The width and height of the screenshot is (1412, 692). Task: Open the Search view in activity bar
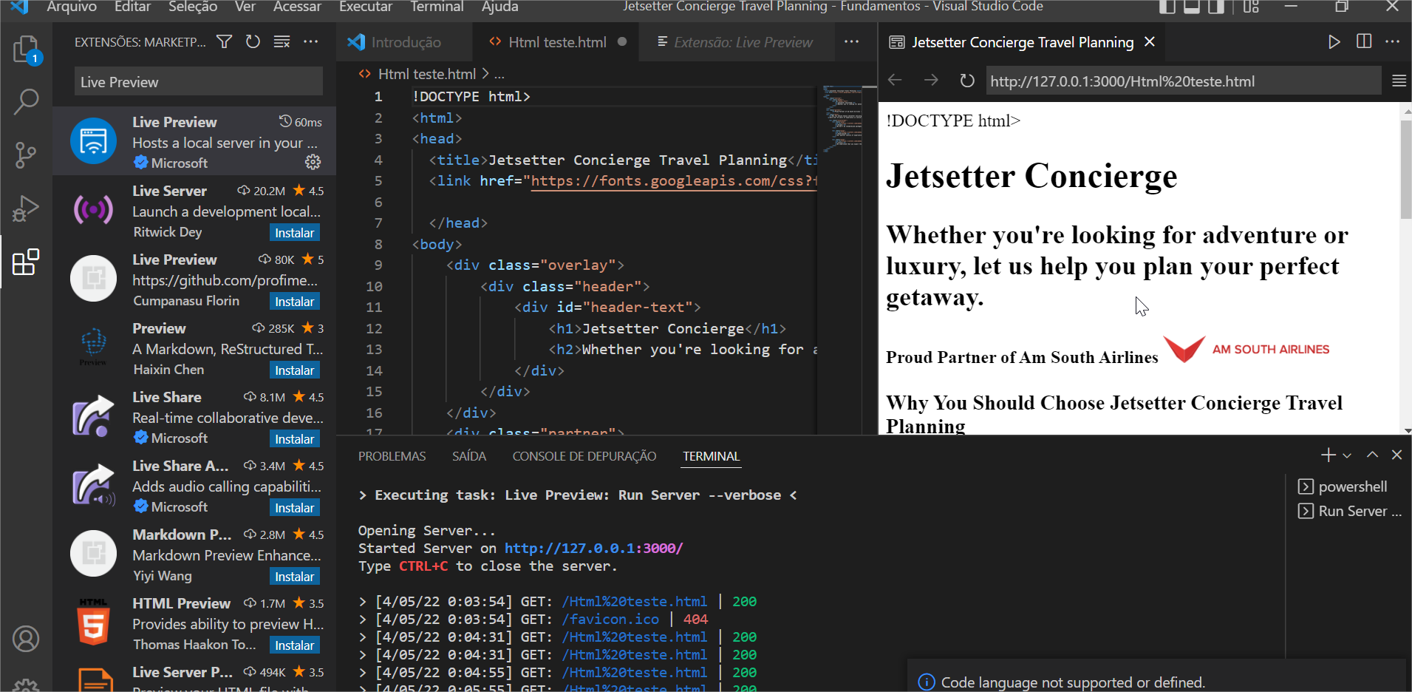26,101
